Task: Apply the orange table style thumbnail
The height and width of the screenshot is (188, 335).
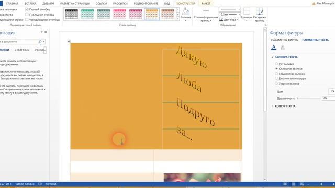Action: coord(152,14)
